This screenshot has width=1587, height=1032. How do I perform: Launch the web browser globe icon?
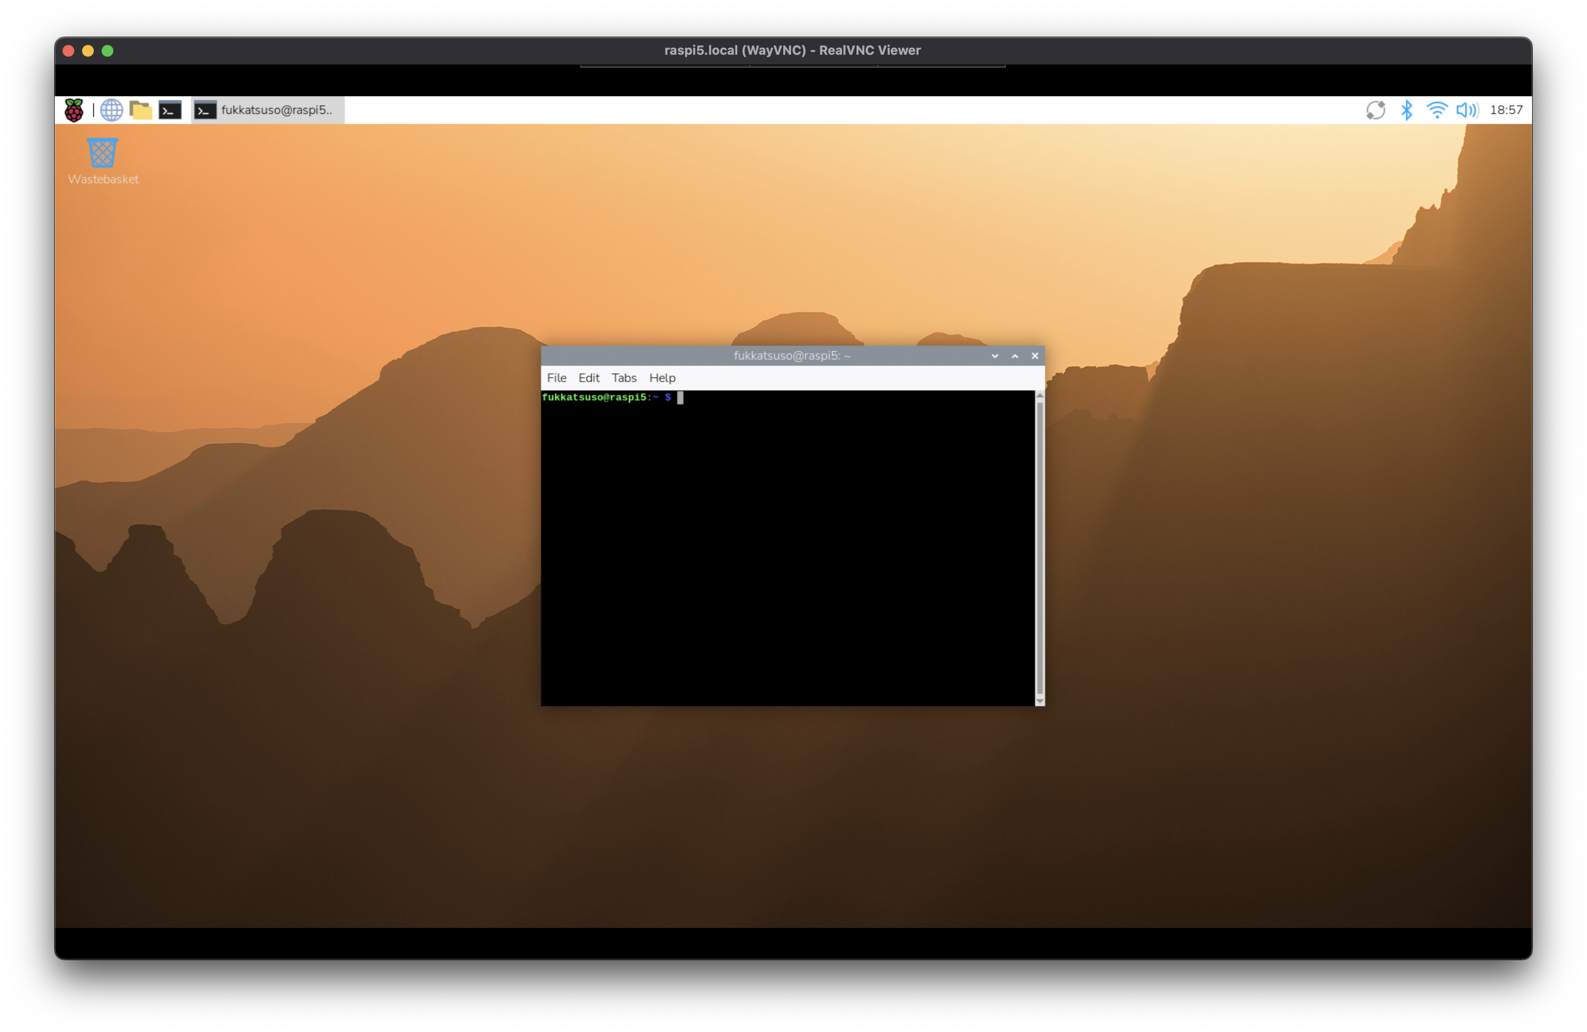[111, 110]
